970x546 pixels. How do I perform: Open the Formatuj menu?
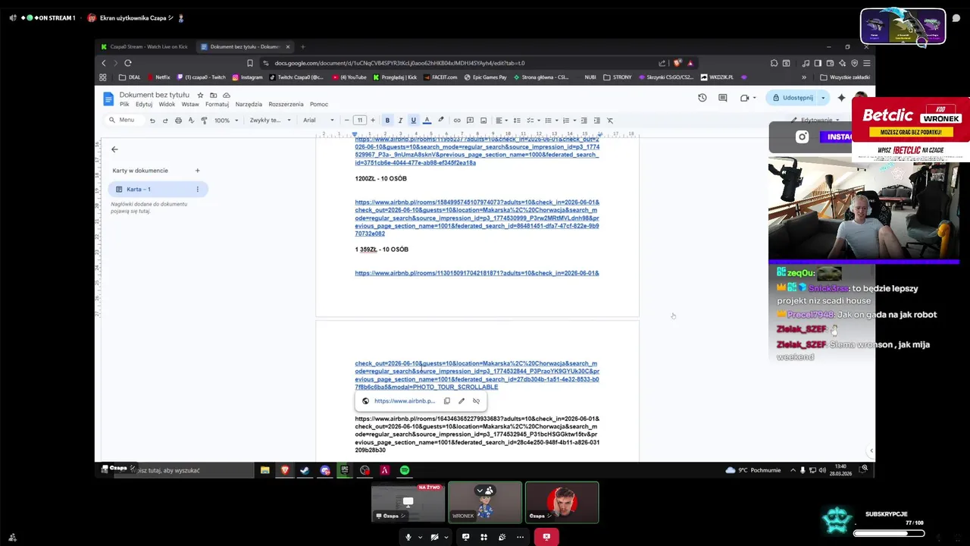click(x=217, y=105)
